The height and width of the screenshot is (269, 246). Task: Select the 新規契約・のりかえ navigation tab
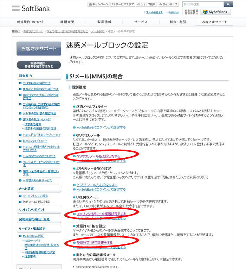(x=30, y=22)
